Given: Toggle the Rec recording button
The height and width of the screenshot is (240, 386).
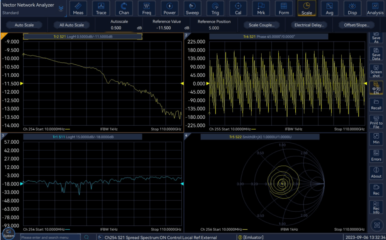Looking at the screenshot, I should tap(376, 190).
